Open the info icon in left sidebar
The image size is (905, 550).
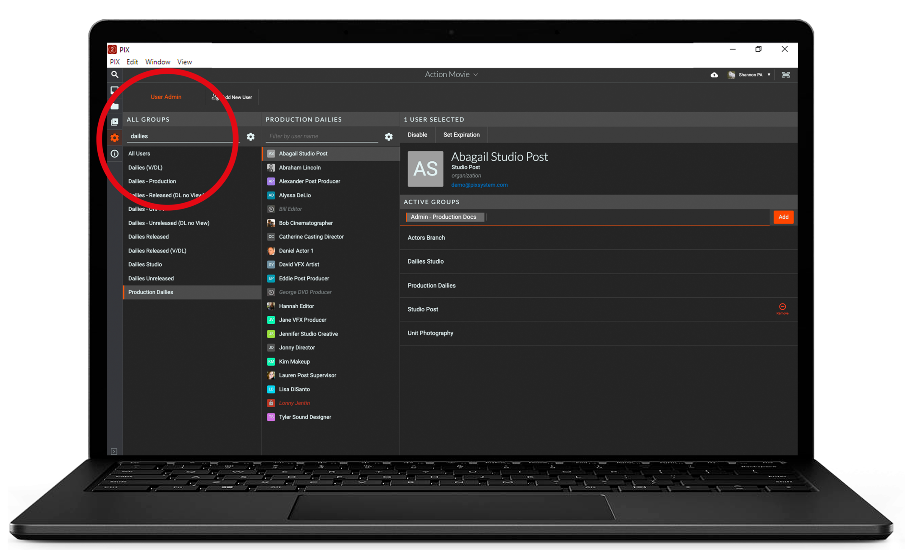point(115,154)
